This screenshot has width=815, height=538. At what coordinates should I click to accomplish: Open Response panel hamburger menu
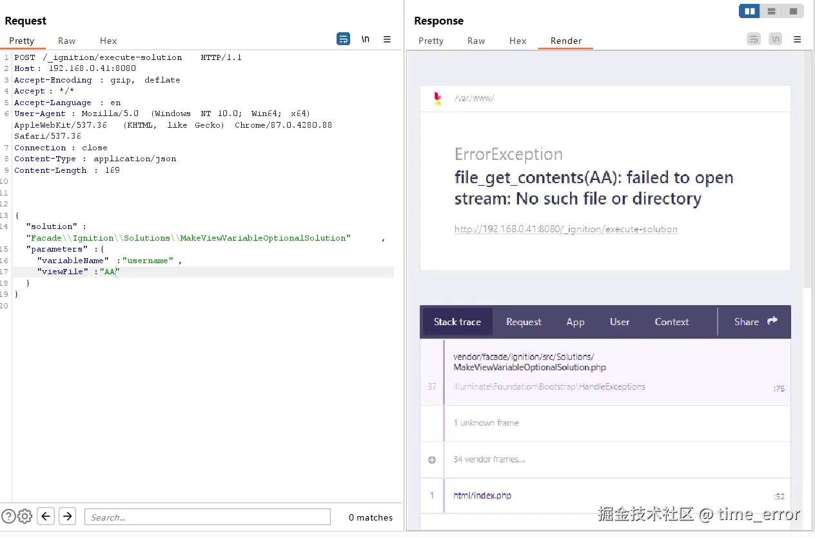tap(797, 39)
